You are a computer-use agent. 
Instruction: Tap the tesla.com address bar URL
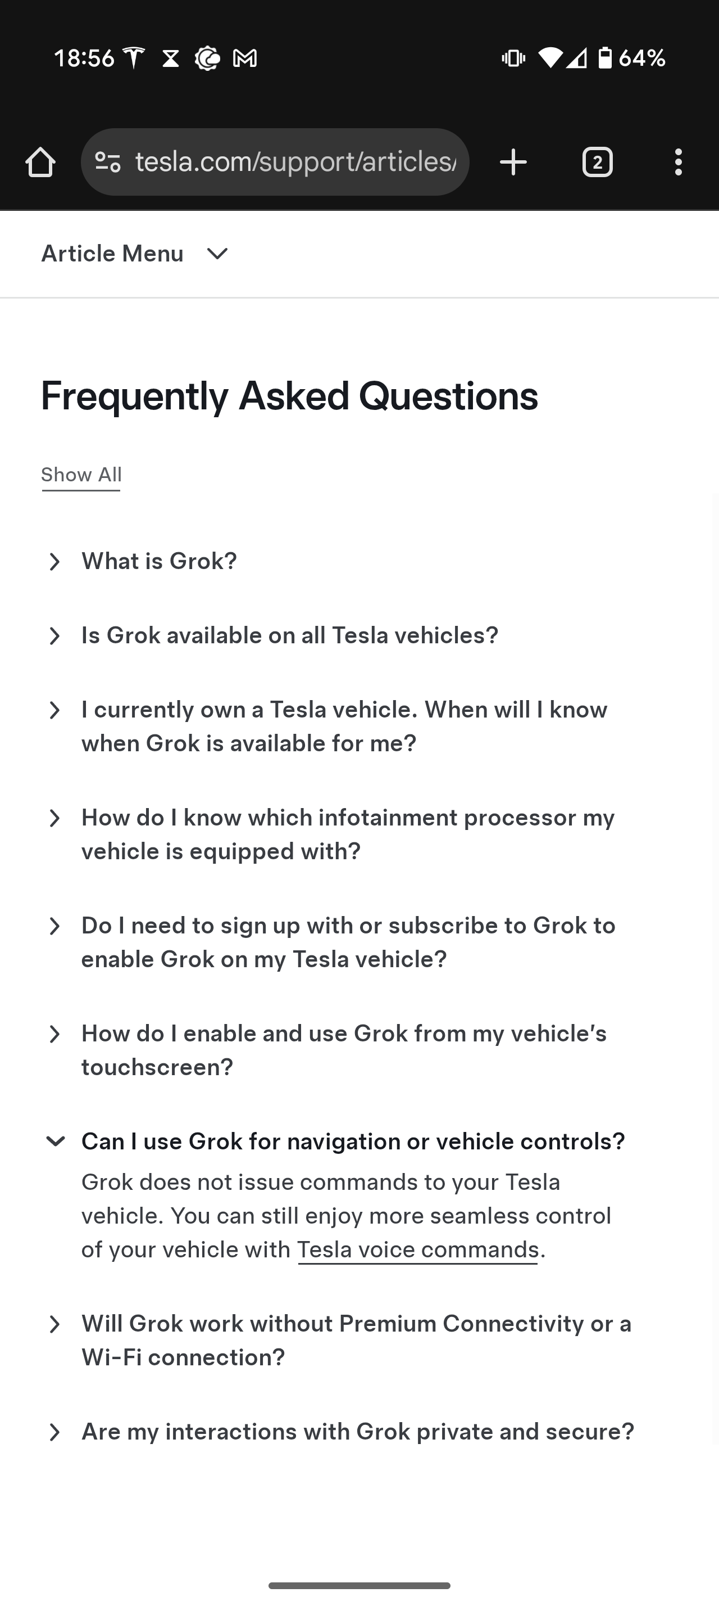coord(295,162)
